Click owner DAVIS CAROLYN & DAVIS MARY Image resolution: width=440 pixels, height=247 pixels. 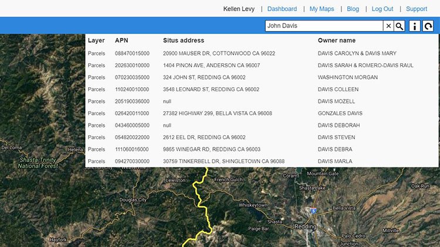[357, 53]
